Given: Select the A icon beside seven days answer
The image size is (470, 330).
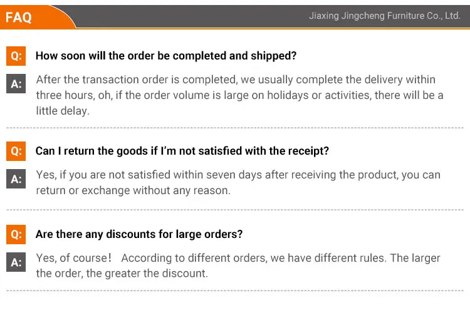Looking at the screenshot, I should coord(16,179).
